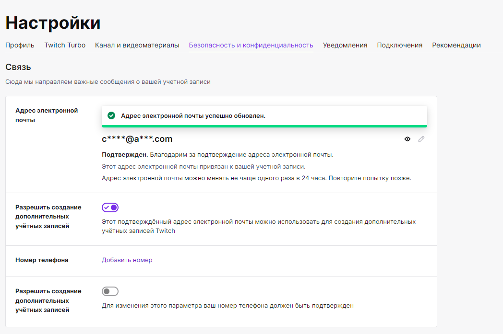Open the Рекомендации tab
Screen dimensions: 503x334
(456, 45)
